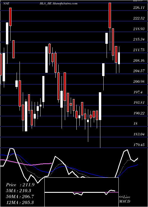
Task: Select the 197.4 price axis label
Action: click(x=138, y=92)
